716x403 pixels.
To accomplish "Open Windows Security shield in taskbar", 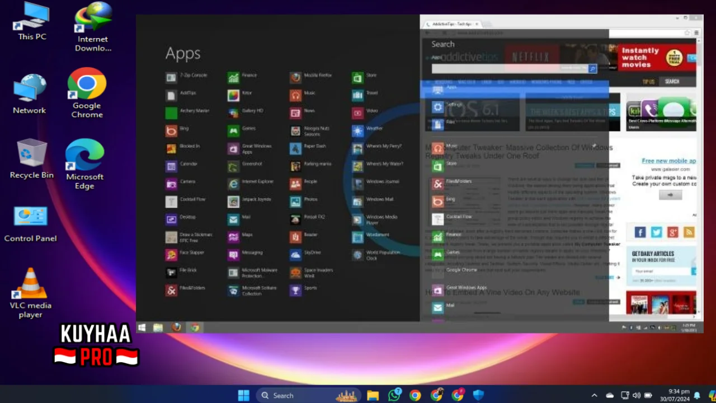I will click(478, 395).
